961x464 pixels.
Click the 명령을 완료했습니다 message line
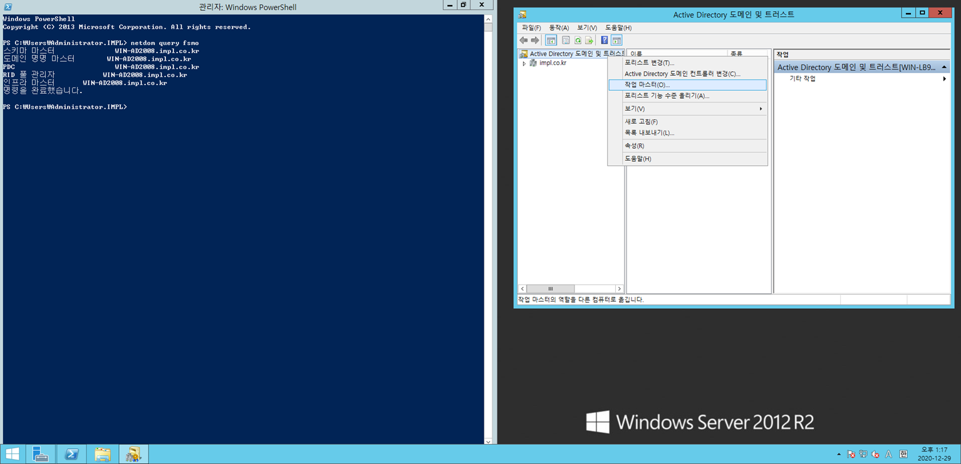point(43,91)
